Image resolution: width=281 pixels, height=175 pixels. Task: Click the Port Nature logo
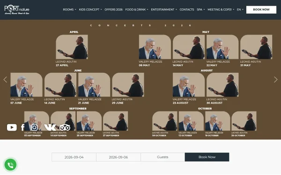tap(17, 10)
